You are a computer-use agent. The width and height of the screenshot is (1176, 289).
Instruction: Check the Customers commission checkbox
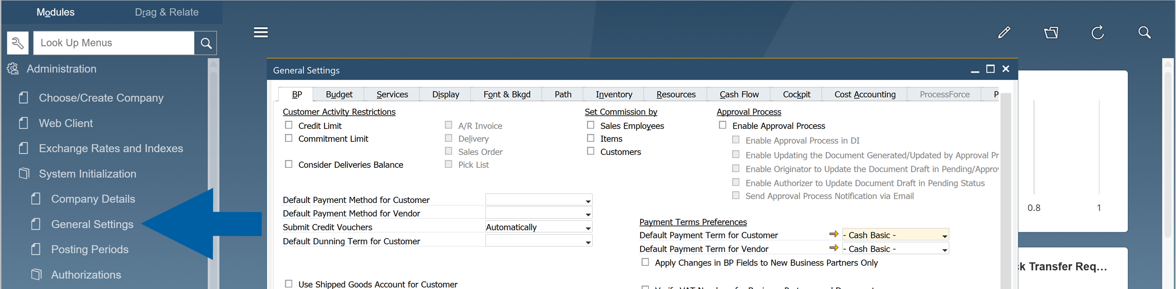click(x=591, y=151)
